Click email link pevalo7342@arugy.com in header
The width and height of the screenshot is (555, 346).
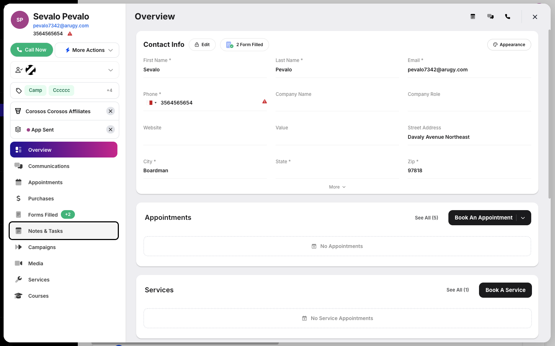61,26
